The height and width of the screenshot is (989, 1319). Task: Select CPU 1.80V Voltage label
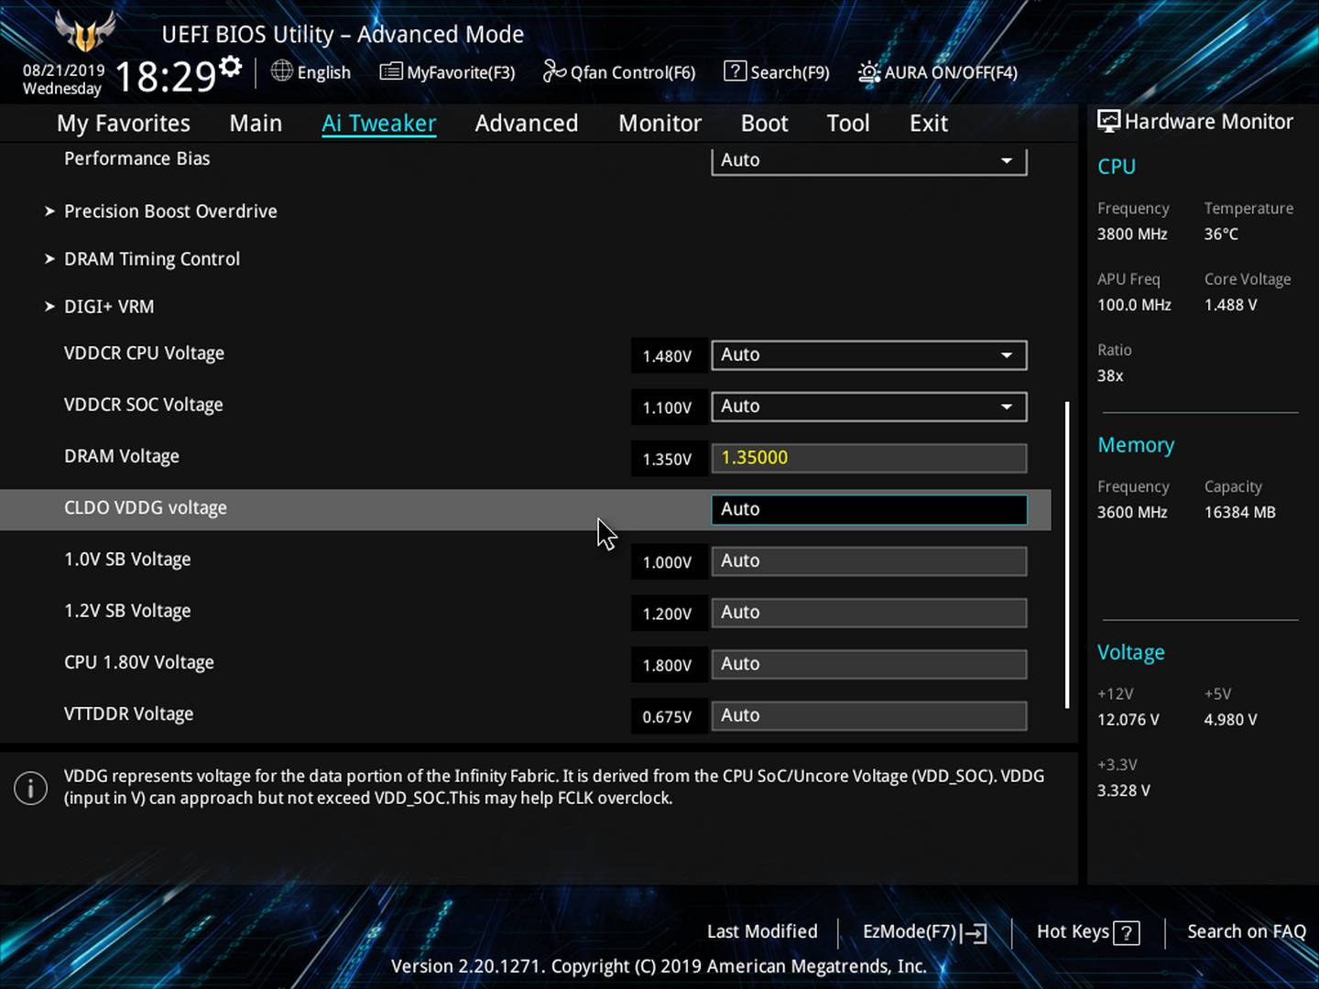(139, 662)
